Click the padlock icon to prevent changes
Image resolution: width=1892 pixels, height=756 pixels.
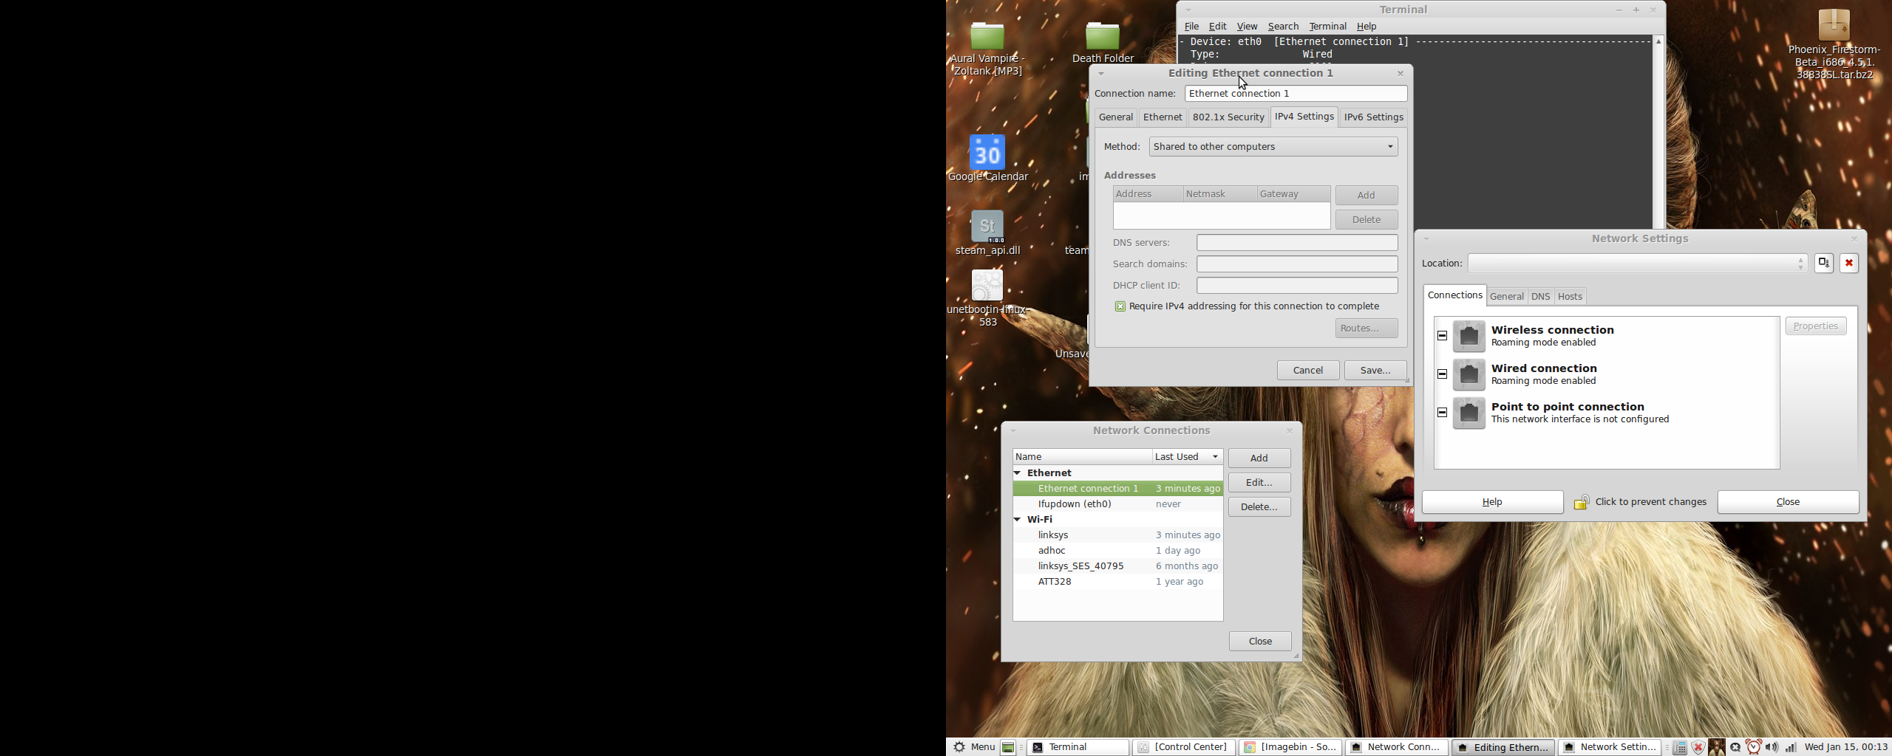tap(1581, 502)
